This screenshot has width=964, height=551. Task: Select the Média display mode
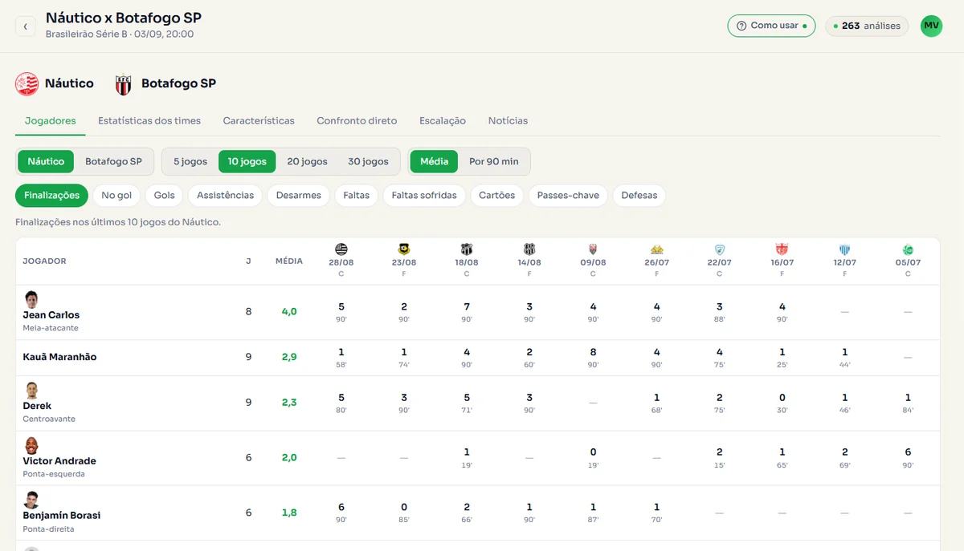pos(434,161)
